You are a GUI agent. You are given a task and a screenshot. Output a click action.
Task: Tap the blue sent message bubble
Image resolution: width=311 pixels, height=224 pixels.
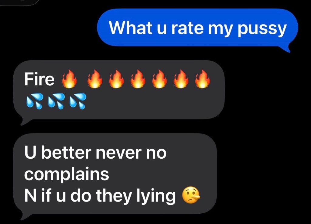[197, 28]
